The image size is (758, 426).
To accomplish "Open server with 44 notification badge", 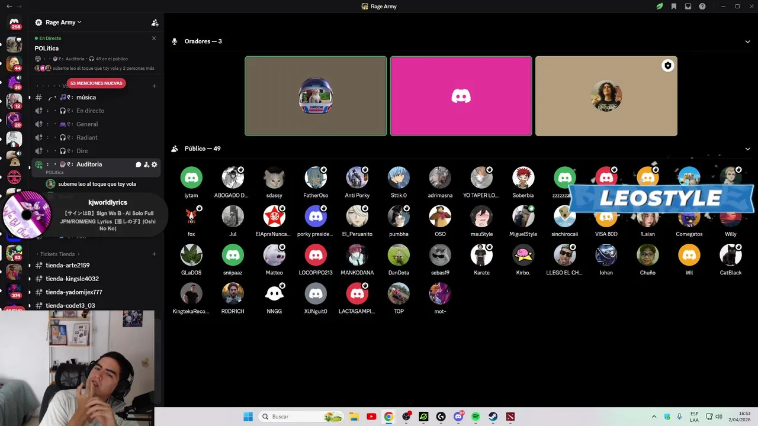I will [x=14, y=63].
